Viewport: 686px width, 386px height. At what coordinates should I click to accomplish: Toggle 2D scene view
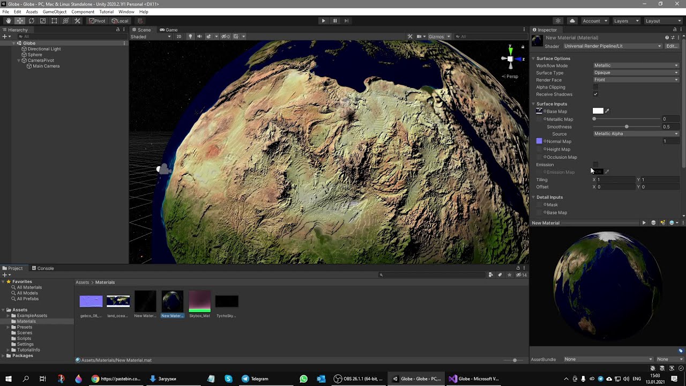(x=179, y=36)
